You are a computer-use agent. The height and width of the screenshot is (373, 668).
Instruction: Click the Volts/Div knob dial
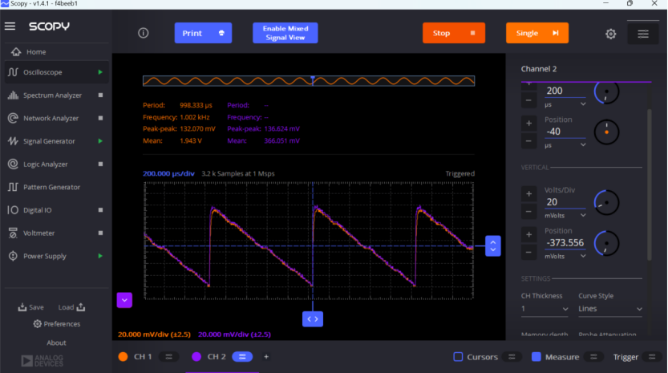(x=606, y=202)
